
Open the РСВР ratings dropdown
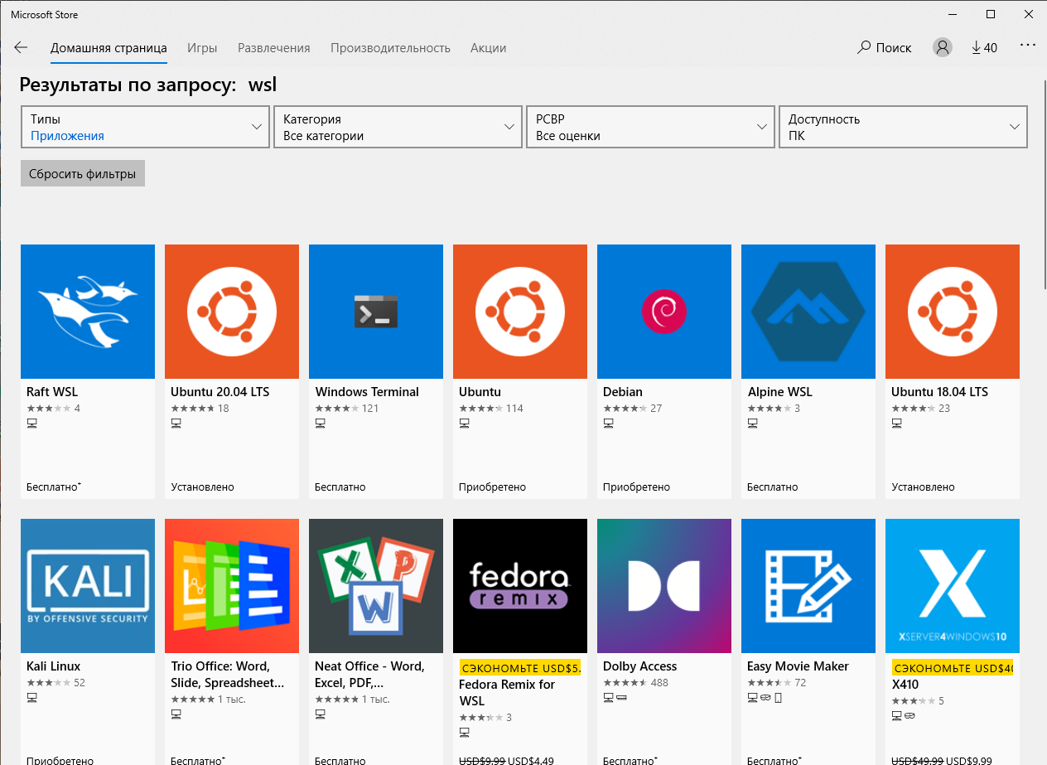[x=650, y=127]
